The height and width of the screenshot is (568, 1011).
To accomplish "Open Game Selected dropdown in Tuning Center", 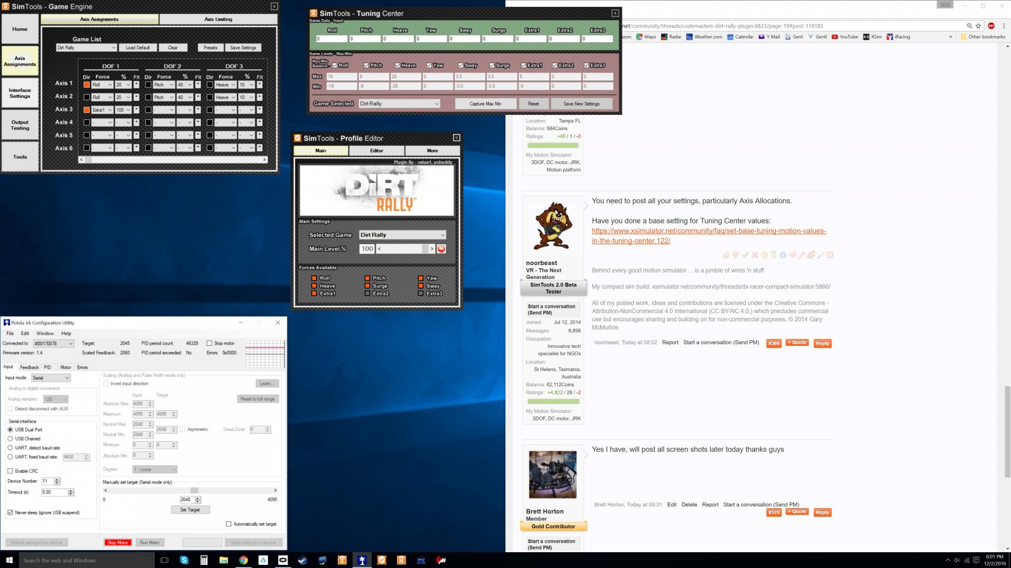I will pos(399,104).
